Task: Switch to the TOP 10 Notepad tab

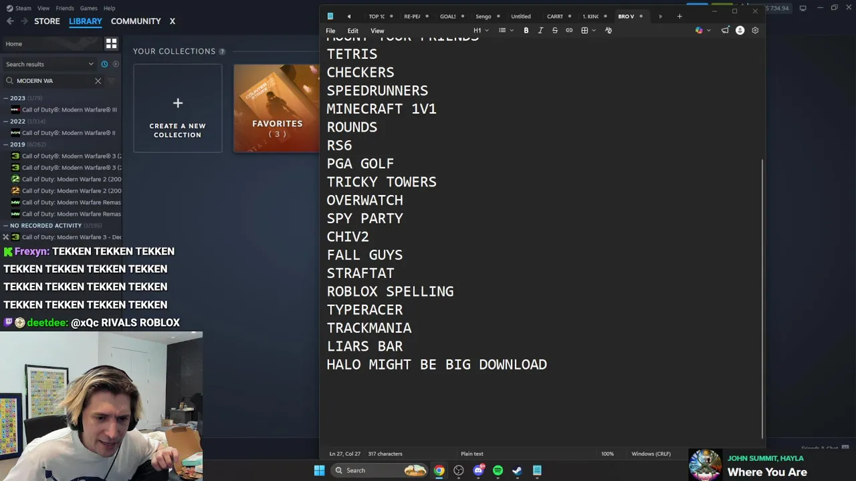Action: (x=377, y=16)
